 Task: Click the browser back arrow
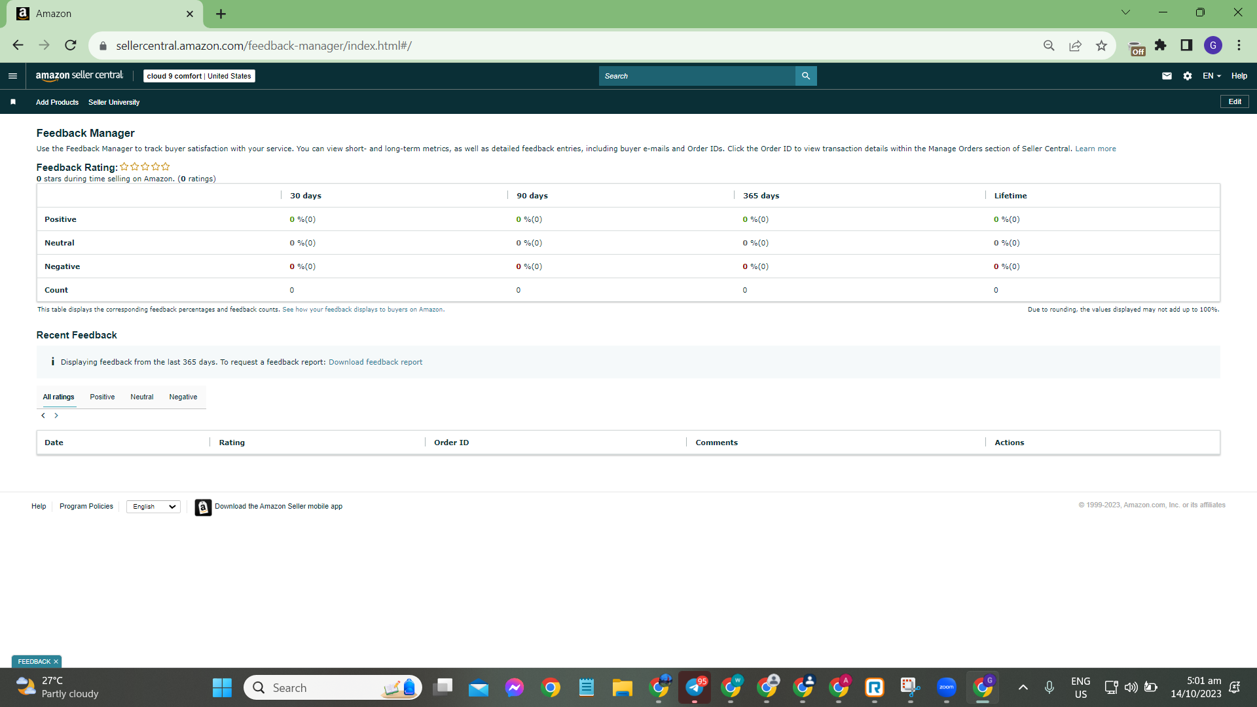pos(18,45)
